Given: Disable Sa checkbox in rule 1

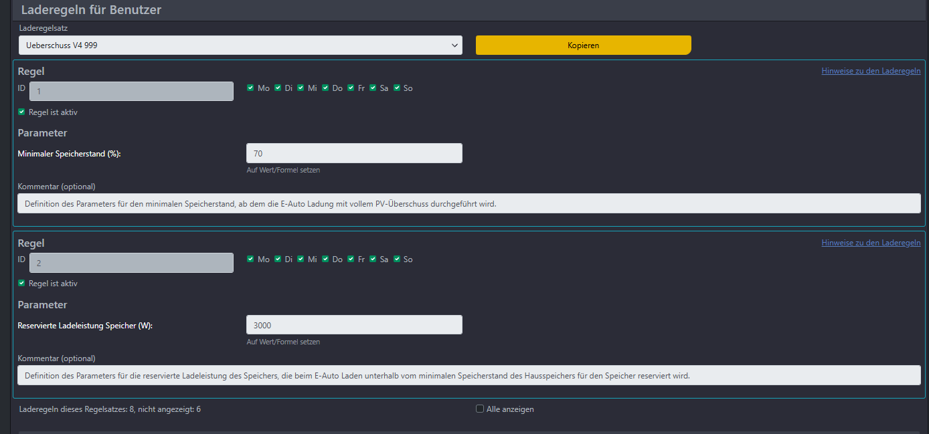Looking at the screenshot, I should point(373,88).
